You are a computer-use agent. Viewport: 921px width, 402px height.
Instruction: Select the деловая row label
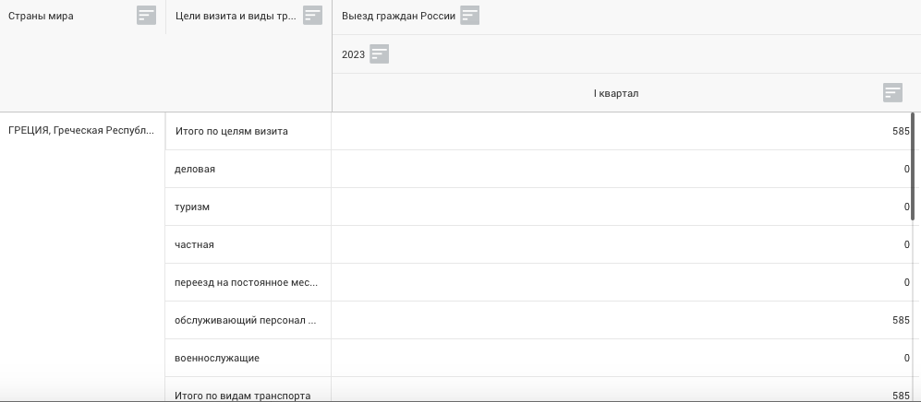click(194, 170)
